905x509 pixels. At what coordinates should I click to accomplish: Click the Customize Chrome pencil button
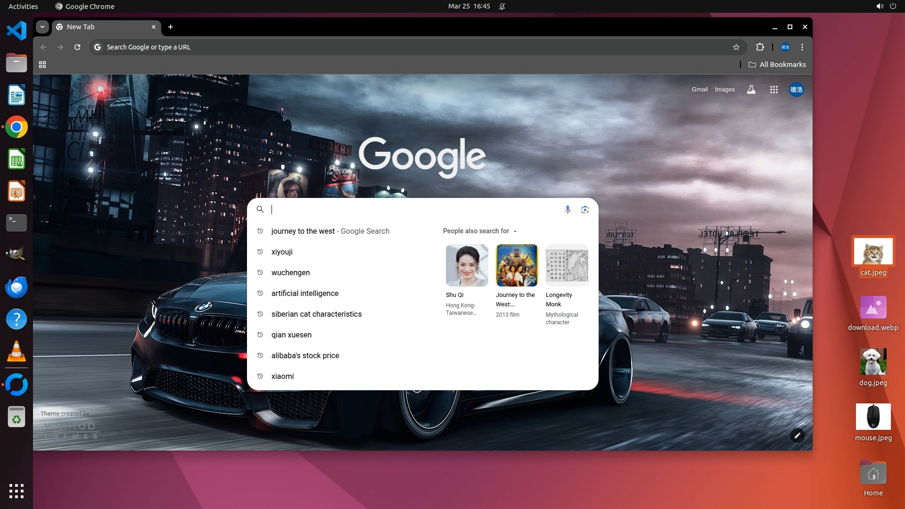pos(797,435)
